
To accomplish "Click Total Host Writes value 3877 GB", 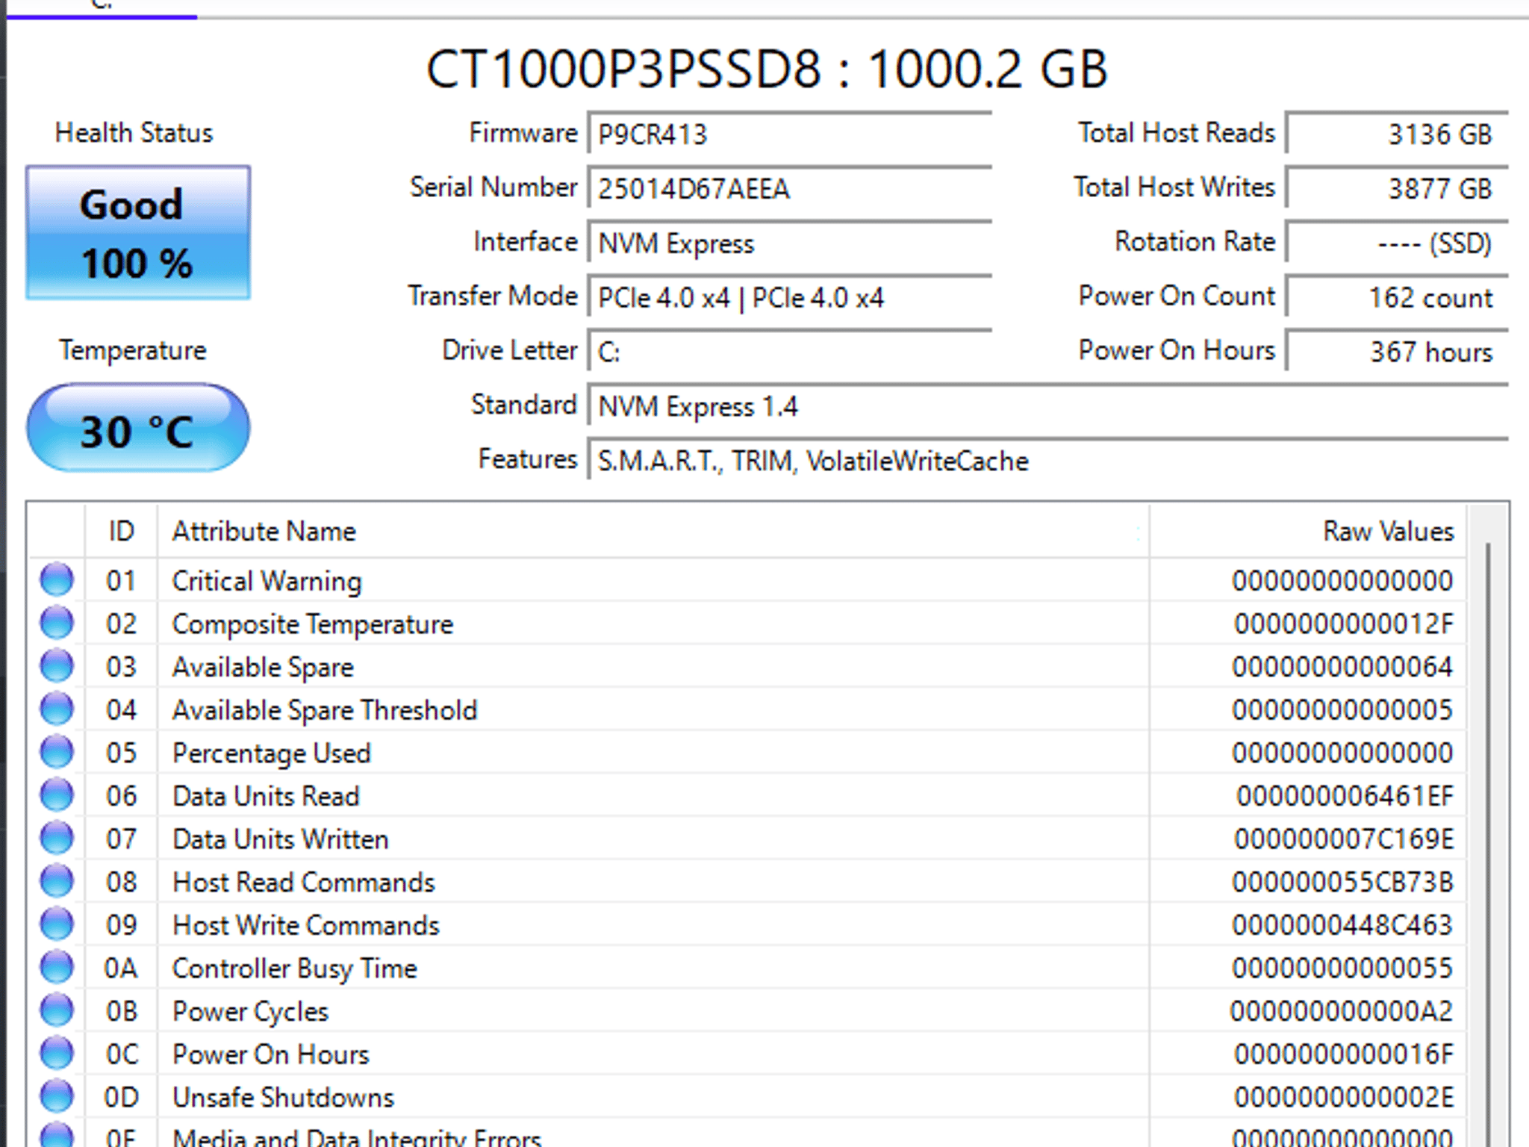I will click(x=1397, y=189).
